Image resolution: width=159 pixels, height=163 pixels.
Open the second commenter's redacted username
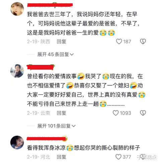pyautogui.click(x=41, y=67)
